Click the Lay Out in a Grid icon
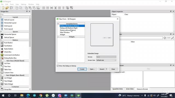The height and width of the screenshot is (98, 175). click(x=60, y=8)
